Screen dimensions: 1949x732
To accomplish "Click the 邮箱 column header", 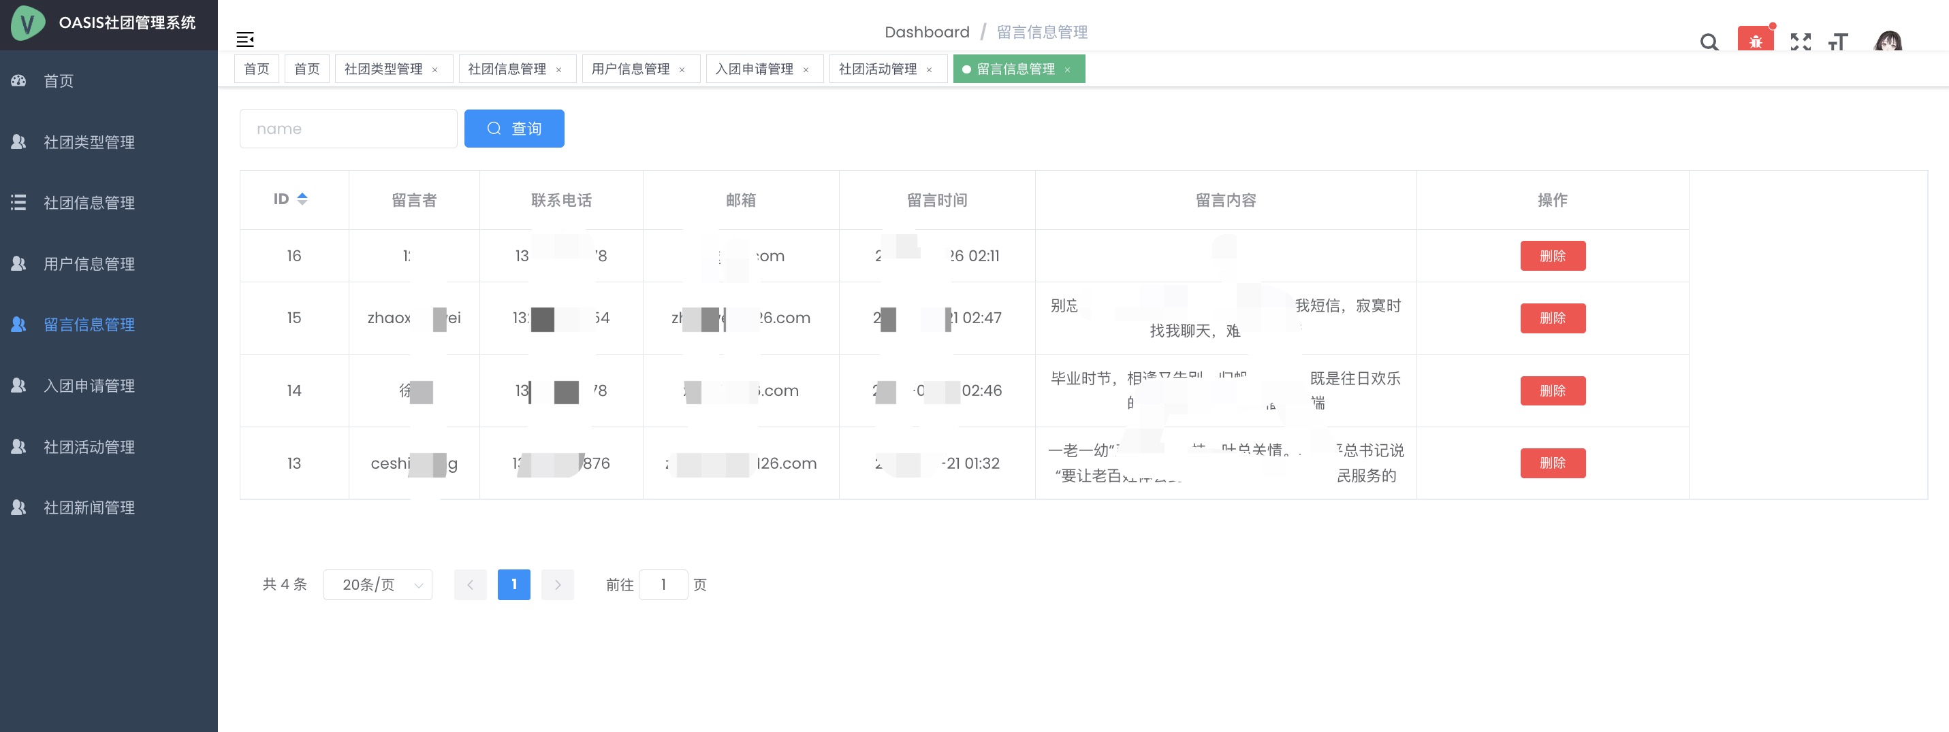I will click(x=741, y=199).
